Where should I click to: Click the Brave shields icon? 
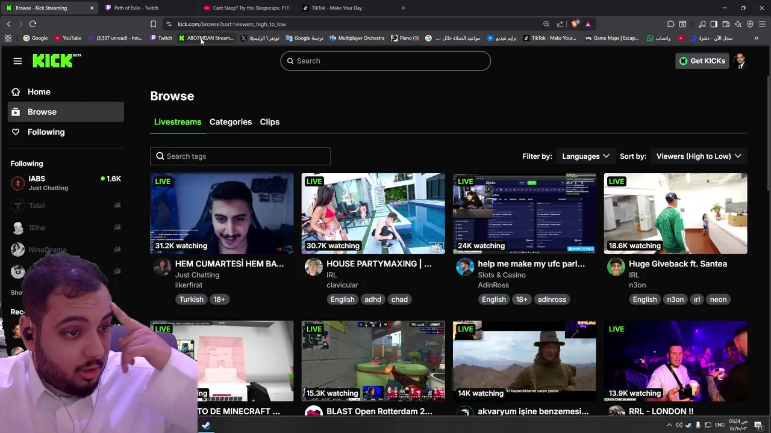coord(575,24)
